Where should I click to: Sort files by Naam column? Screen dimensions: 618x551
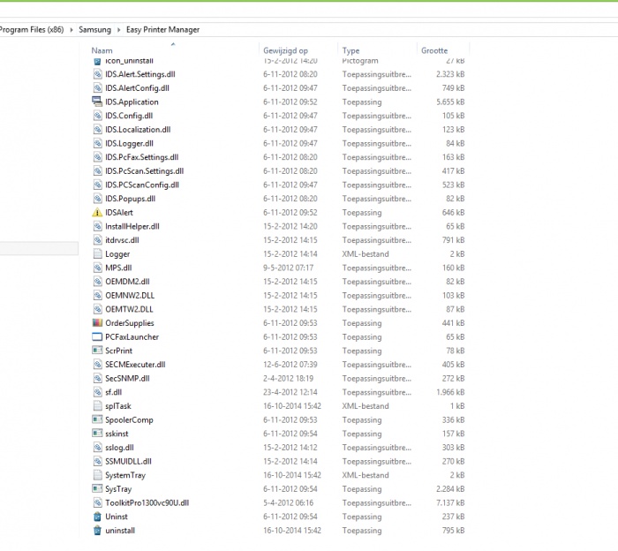(x=102, y=50)
